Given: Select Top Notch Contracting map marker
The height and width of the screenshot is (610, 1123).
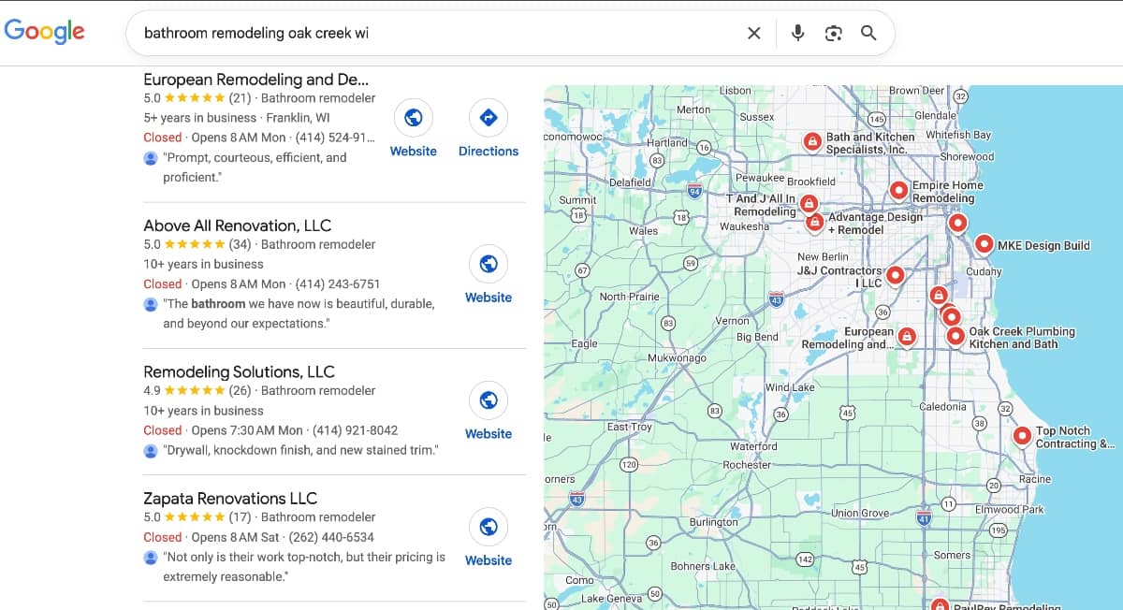Looking at the screenshot, I should [1022, 436].
